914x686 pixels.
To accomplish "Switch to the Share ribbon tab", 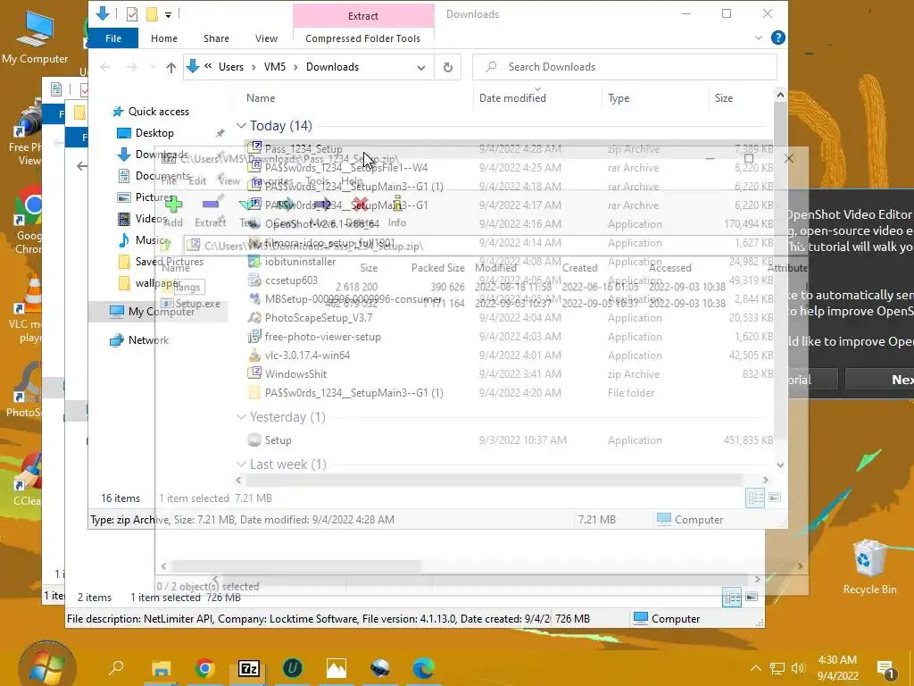I will [x=216, y=38].
